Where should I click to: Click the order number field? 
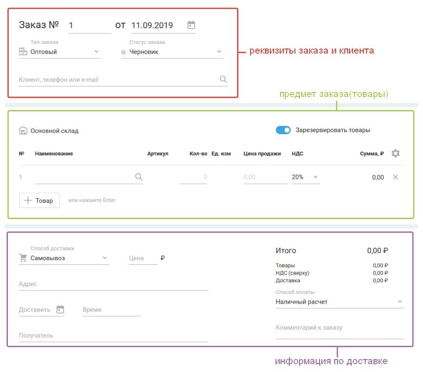[x=89, y=26]
